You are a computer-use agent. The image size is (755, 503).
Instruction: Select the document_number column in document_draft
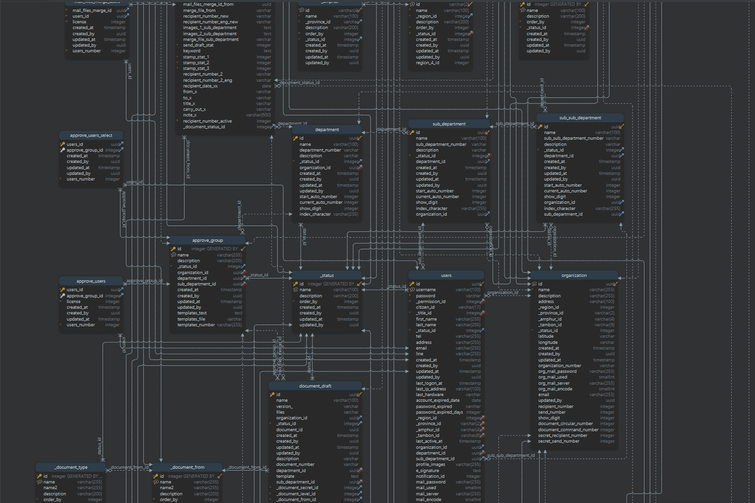pyautogui.click(x=316, y=465)
